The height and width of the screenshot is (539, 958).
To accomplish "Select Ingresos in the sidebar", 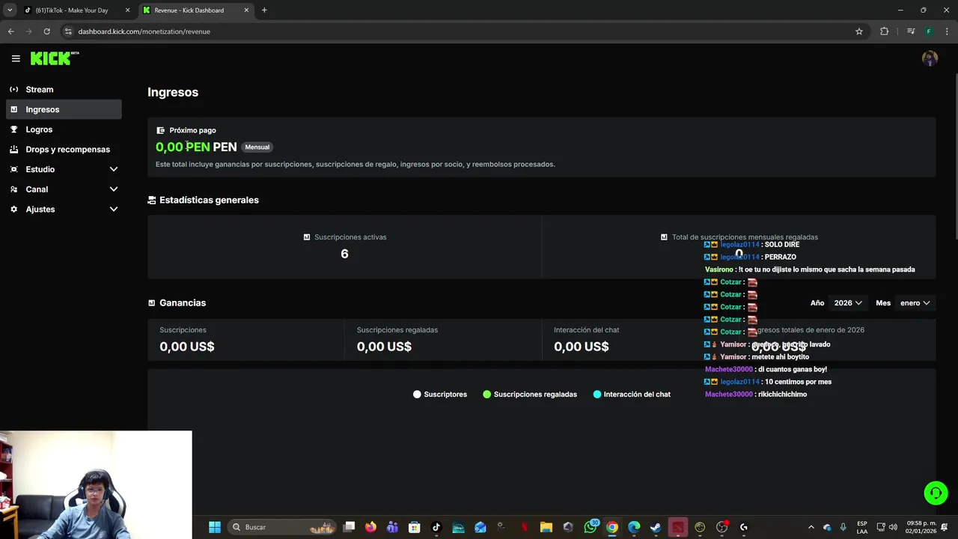I will pyautogui.click(x=64, y=109).
